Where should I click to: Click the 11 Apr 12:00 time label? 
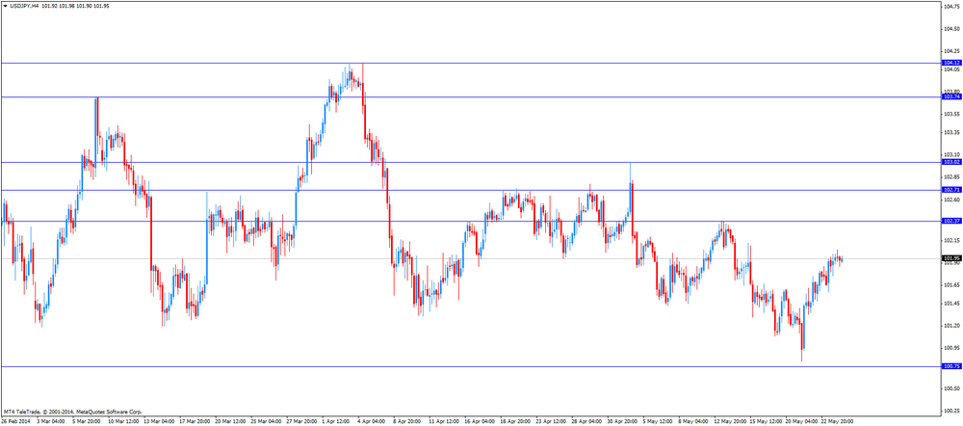click(x=444, y=422)
